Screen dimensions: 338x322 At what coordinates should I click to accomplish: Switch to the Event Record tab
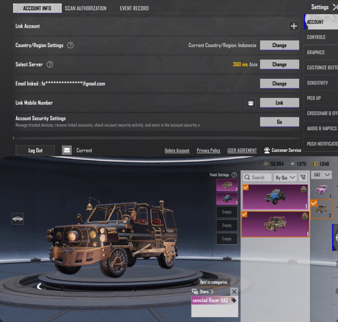coord(134,8)
